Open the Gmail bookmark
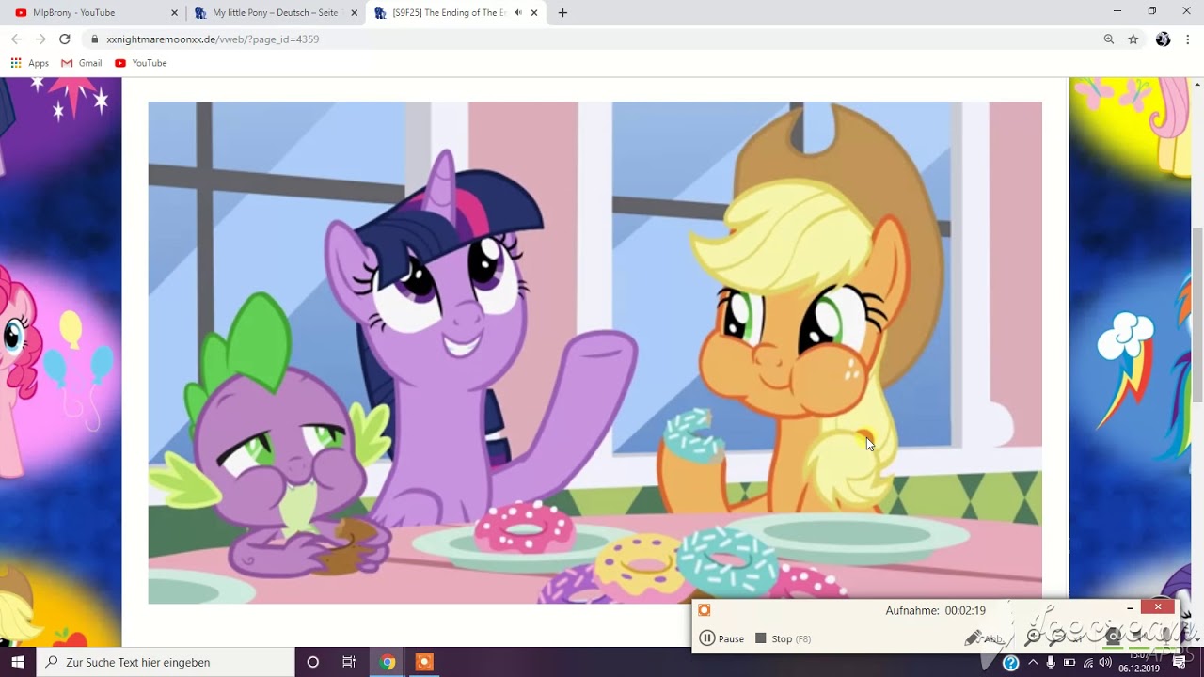The image size is (1204, 677). click(x=82, y=63)
